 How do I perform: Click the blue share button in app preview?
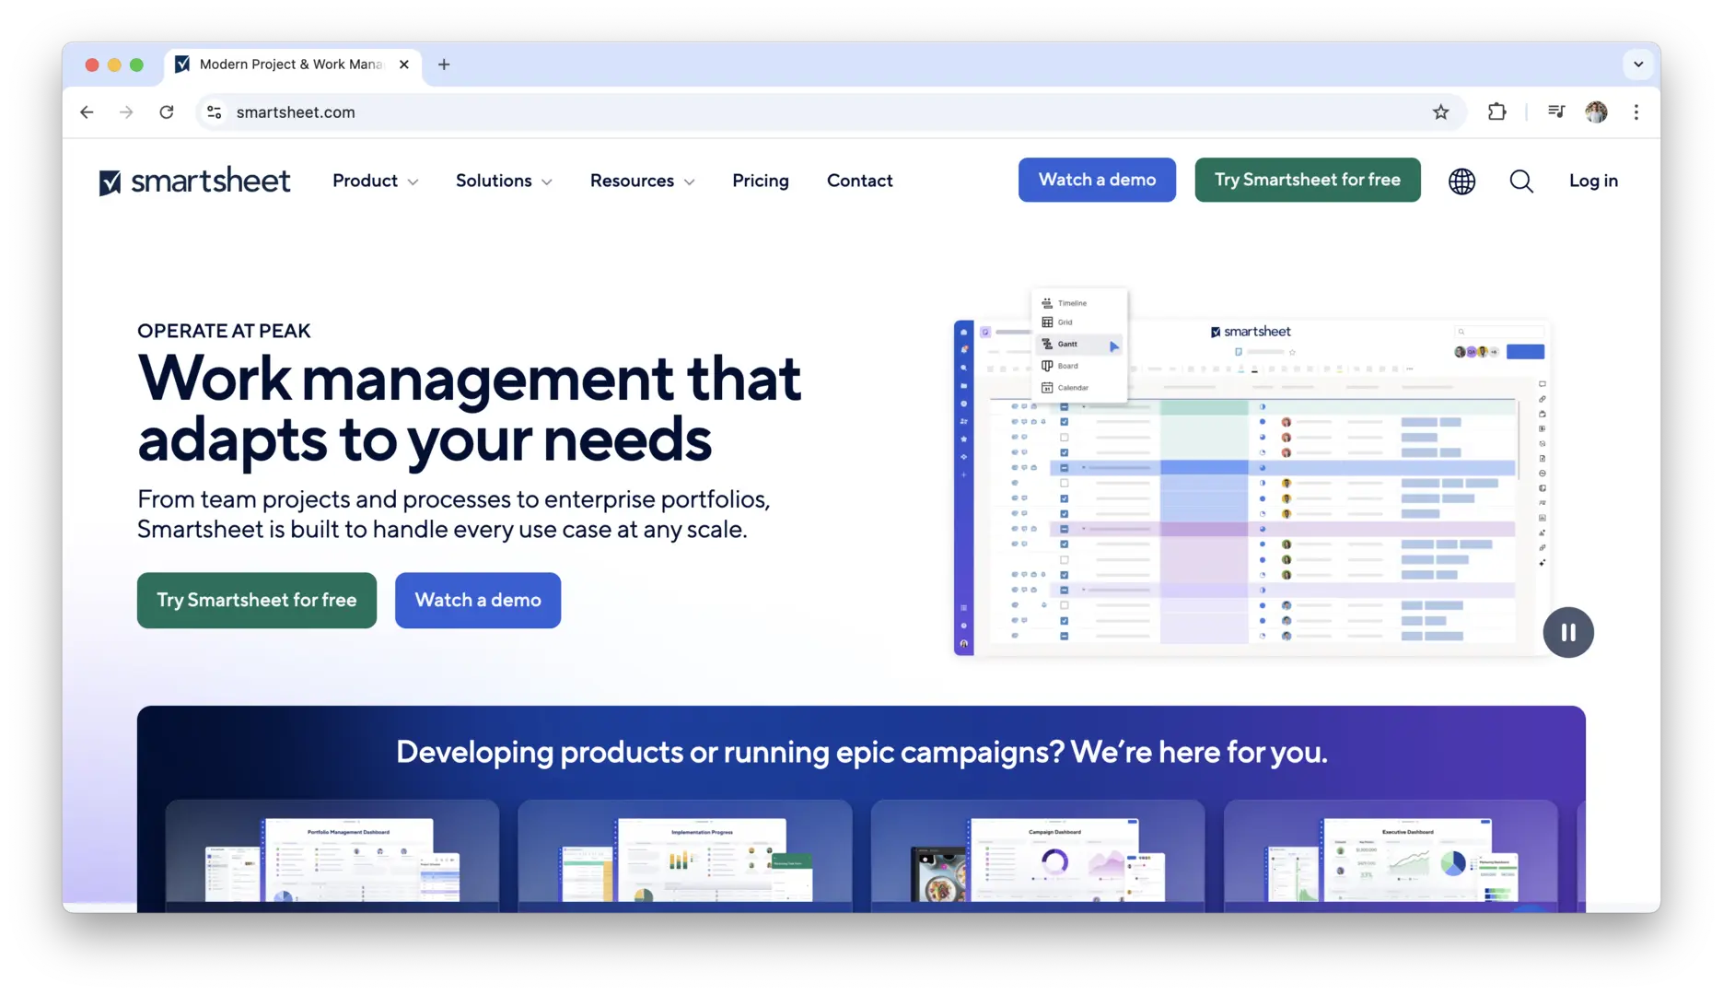pos(1525,352)
